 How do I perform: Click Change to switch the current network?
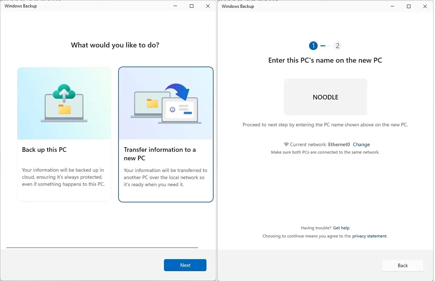click(x=361, y=144)
